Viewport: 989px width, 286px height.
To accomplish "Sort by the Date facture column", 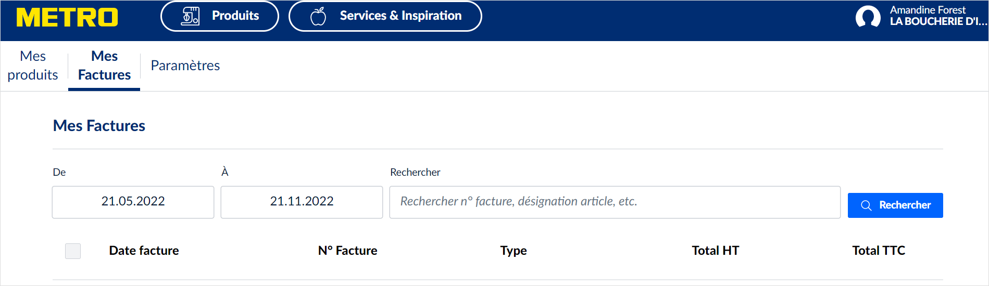I will [144, 251].
